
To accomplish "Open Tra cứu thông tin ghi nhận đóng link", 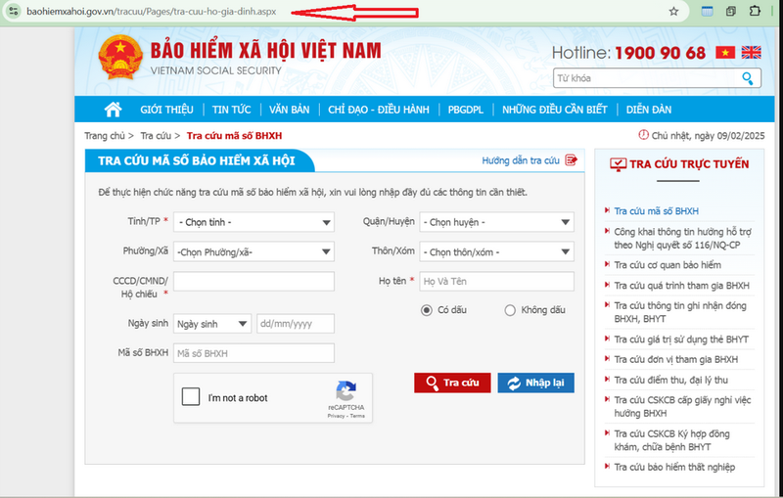I will [680, 312].
